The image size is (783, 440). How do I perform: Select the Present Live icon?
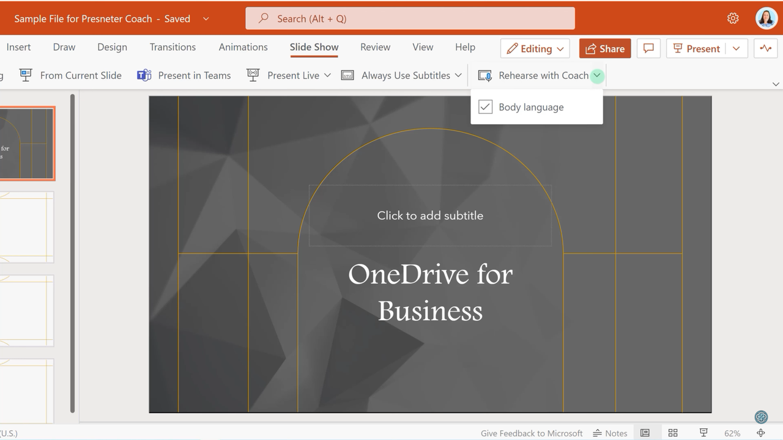[x=253, y=75]
